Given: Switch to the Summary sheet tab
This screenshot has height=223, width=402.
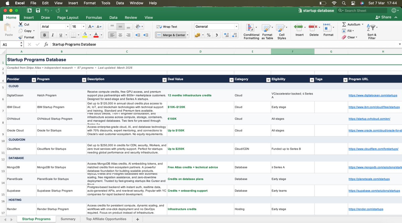Looking at the screenshot, I should coord(68,219).
